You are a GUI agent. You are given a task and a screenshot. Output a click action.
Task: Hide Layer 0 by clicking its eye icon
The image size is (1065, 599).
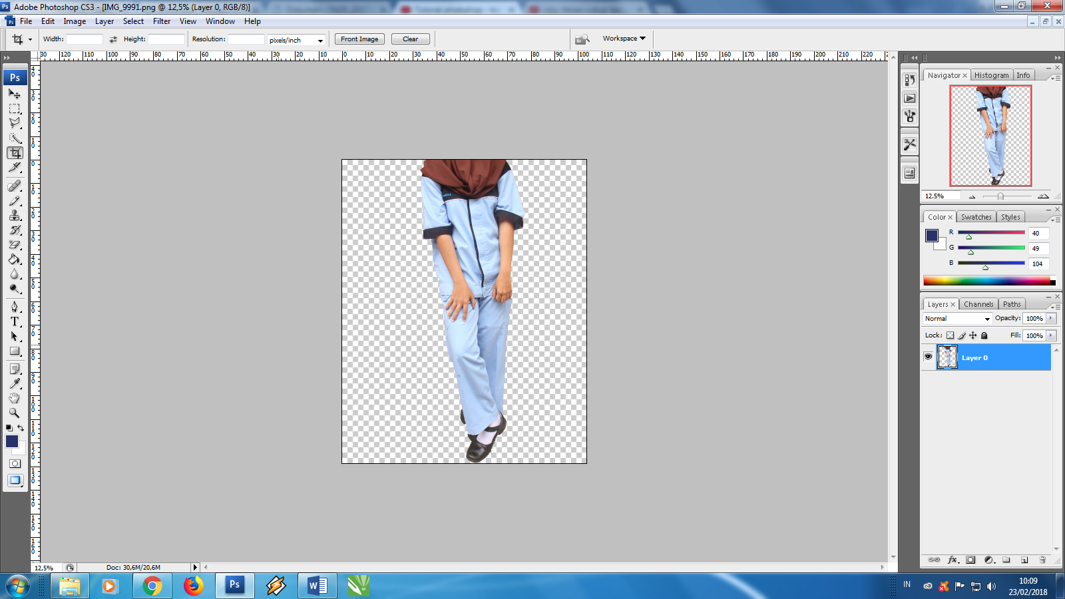pos(928,357)
